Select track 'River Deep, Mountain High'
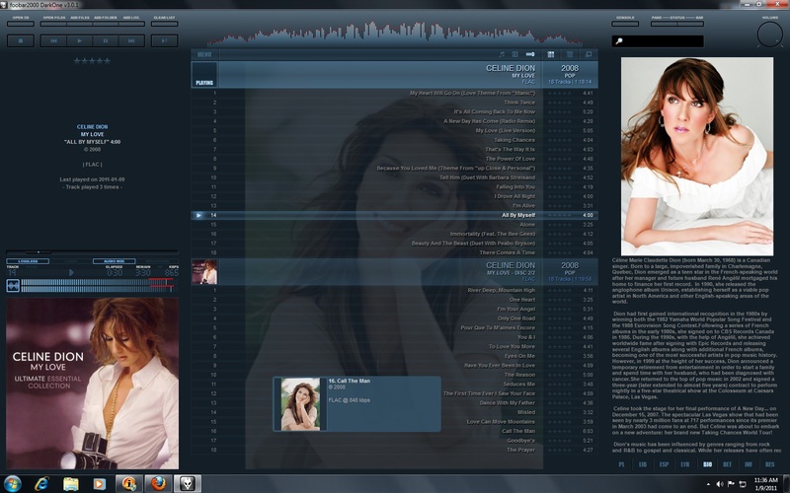790x493 pixels. click(x=394, y=290)
